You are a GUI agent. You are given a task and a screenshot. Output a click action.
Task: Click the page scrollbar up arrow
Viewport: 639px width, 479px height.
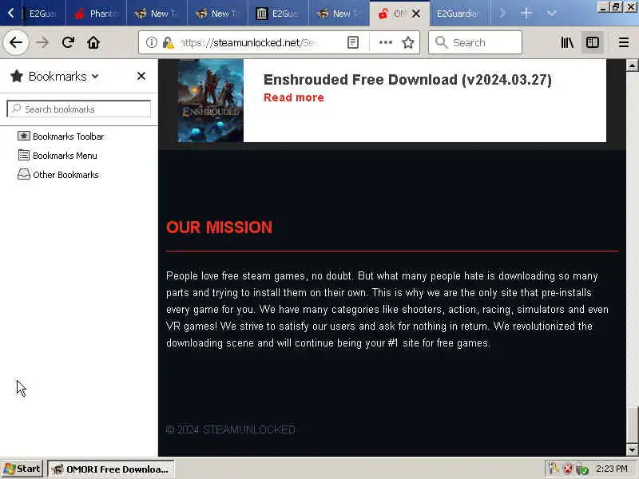(x=632, y=65)
